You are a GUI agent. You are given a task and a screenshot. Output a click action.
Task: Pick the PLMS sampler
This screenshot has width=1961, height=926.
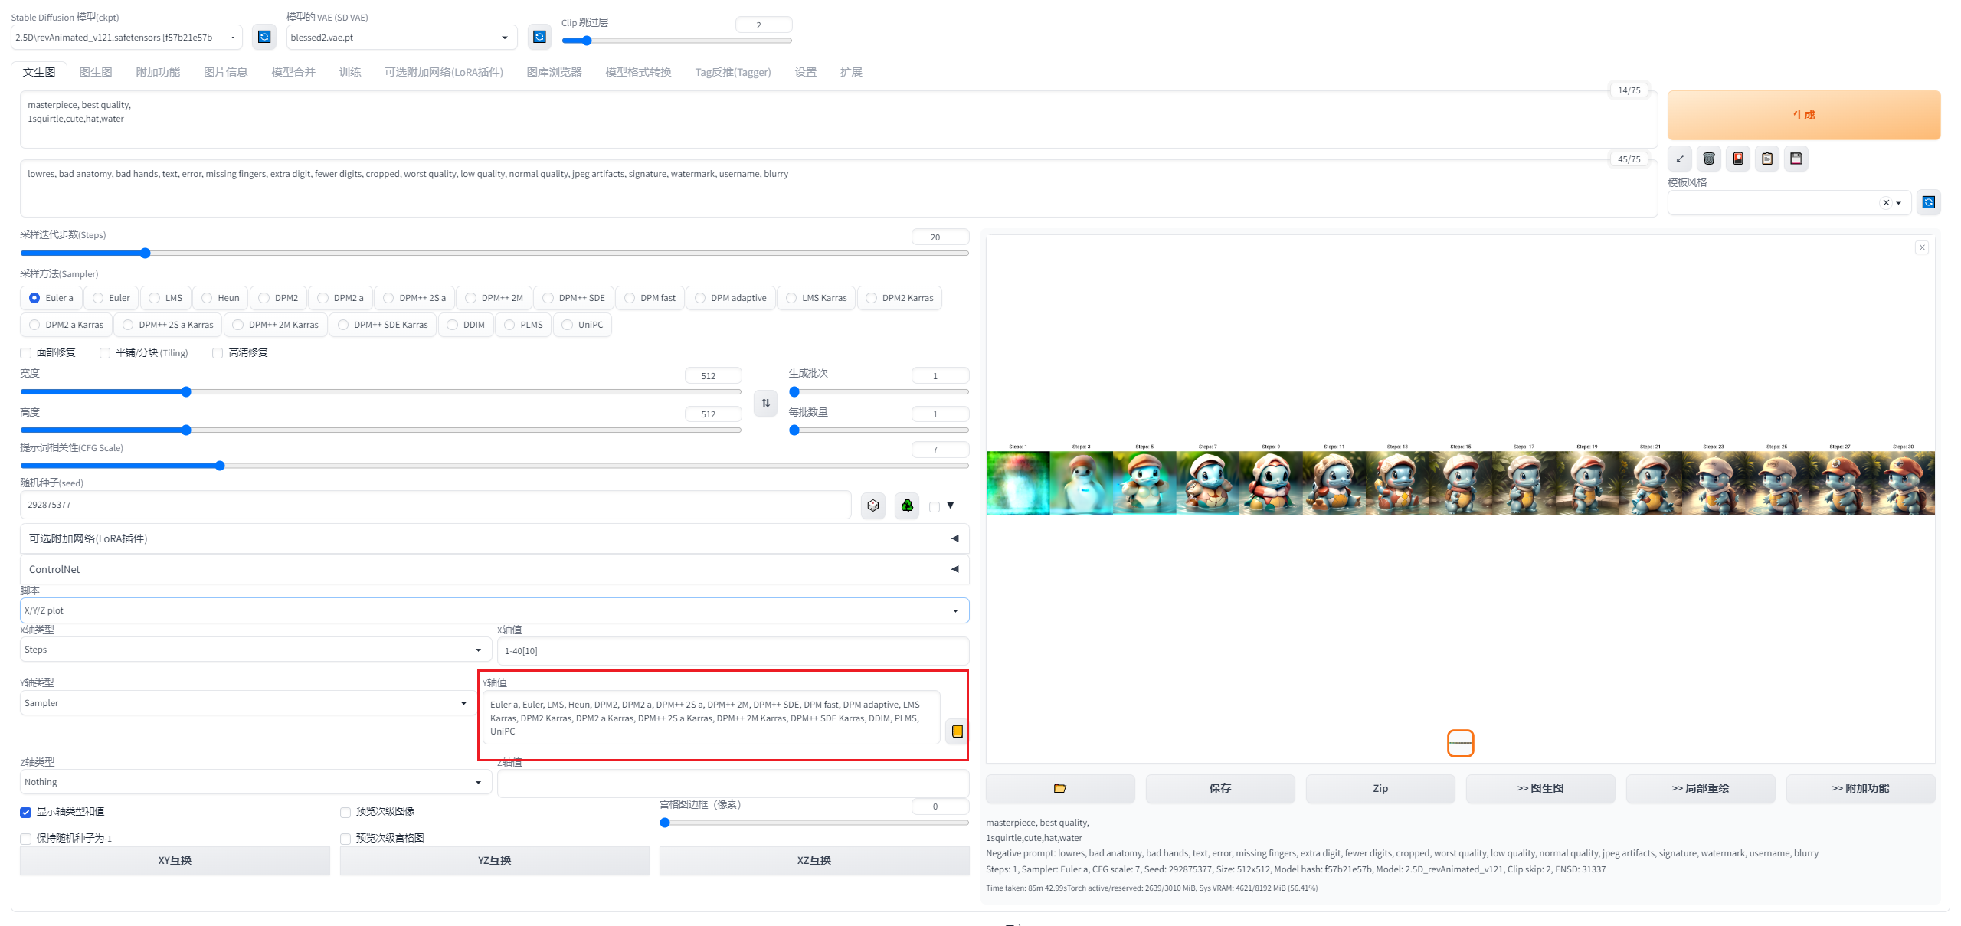pyautogui.click(x=524, y=325)
